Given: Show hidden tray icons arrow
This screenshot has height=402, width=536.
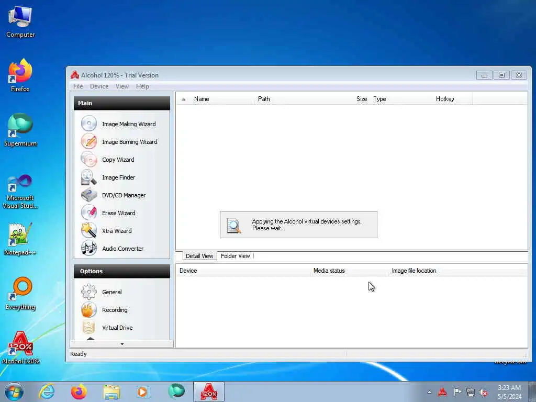Looking at the screenshot, I should tap(429, 392).
